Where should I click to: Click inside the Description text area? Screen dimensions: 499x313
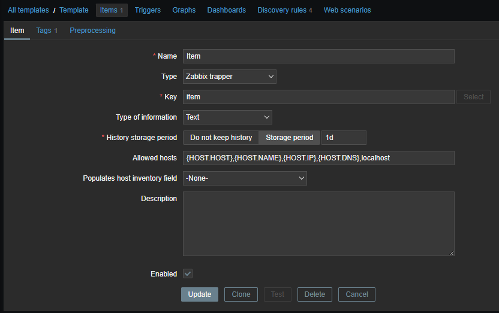tap(318, 224)
